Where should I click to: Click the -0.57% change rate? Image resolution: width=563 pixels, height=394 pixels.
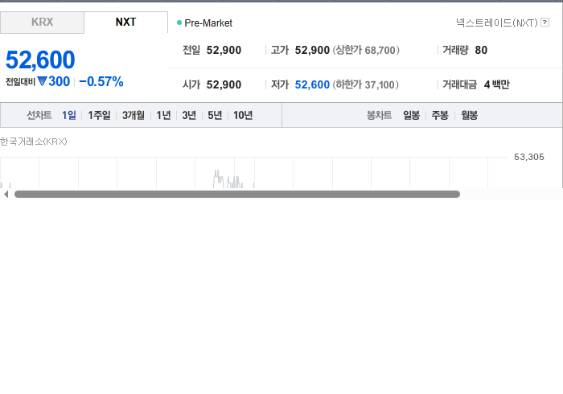click(101, 81)
